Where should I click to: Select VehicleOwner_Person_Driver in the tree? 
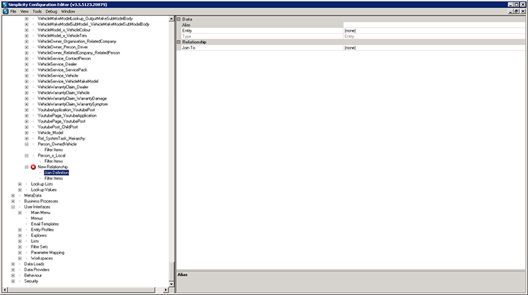click(x=62, y=47)
